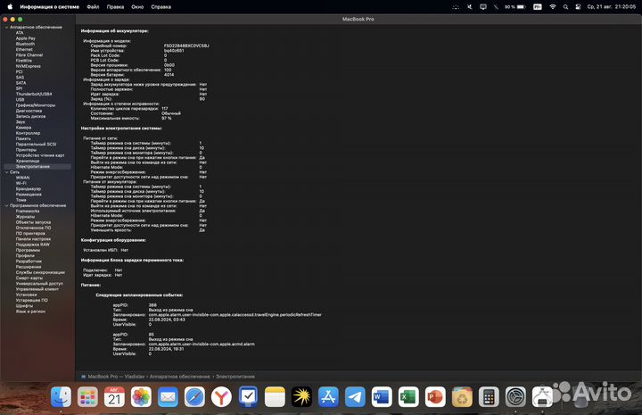
Task: Collapse the Сеть section
Action: point(6,172)
